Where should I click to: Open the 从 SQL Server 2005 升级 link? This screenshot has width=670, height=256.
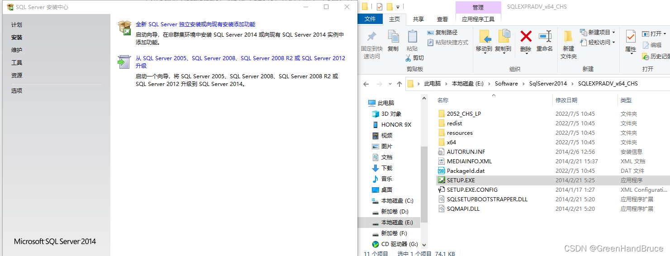coord(240,62)
